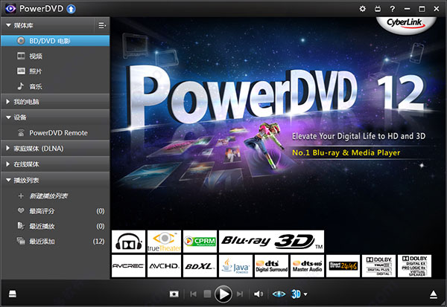Switch to TV mode icon
The width and height of the screenshot is (447, 307).
pyautogui.click(x=378, y=9)
